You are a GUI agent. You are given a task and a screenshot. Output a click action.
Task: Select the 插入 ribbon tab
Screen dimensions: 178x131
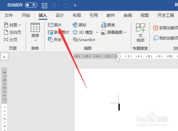pos(43,15)
